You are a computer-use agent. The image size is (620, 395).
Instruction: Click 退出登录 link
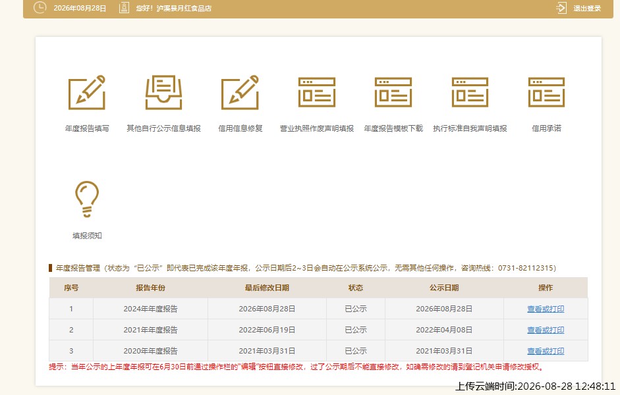(587, 9)
